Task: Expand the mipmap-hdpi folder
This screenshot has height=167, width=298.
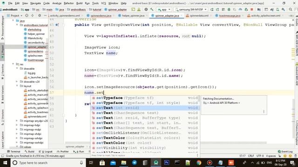Action: (17, 125)
